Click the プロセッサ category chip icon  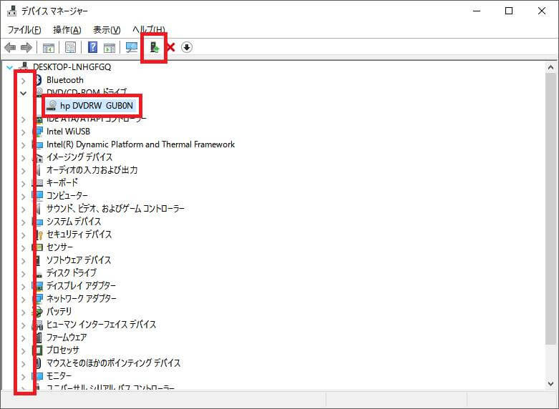[39, 350]
